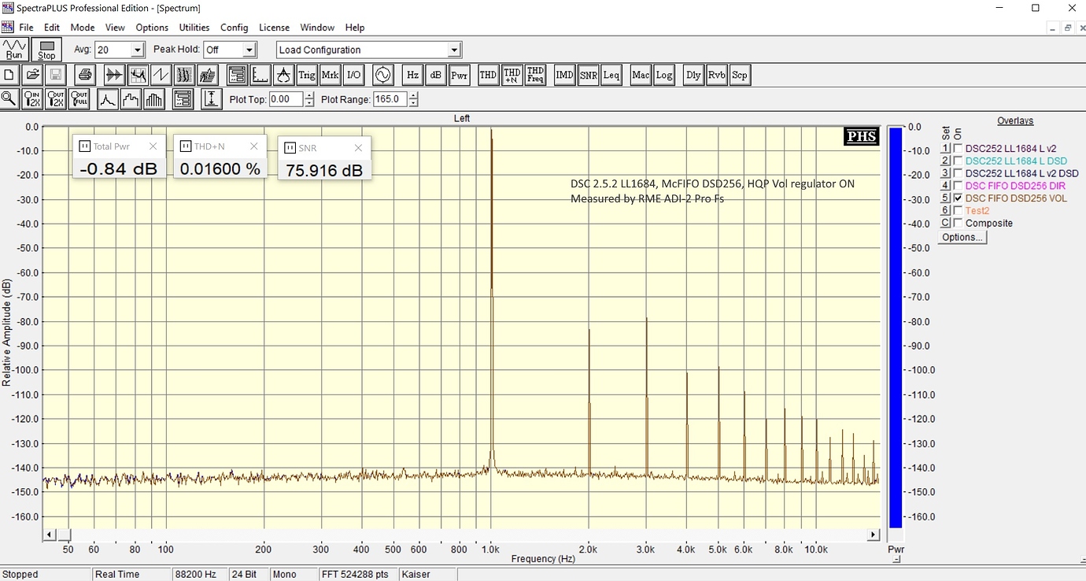Uncheck the DSC FIFO DSD256 VOL overlay
Image resolution: width=1086 pixels, height=581 pixels.
tap(958, 198)
